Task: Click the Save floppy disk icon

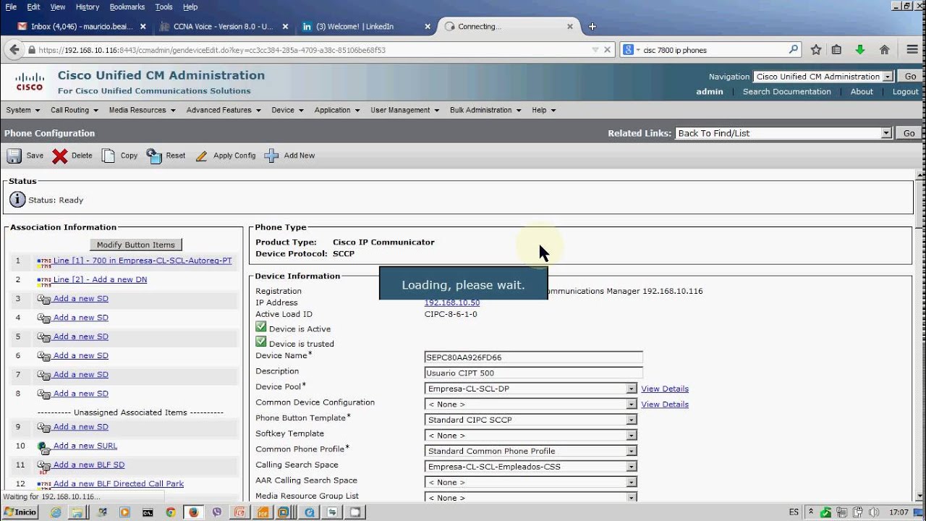Action: point(14,156)
